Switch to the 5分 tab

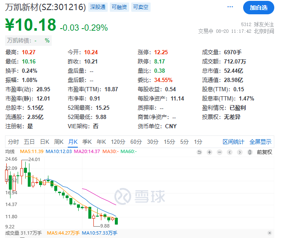184,142
